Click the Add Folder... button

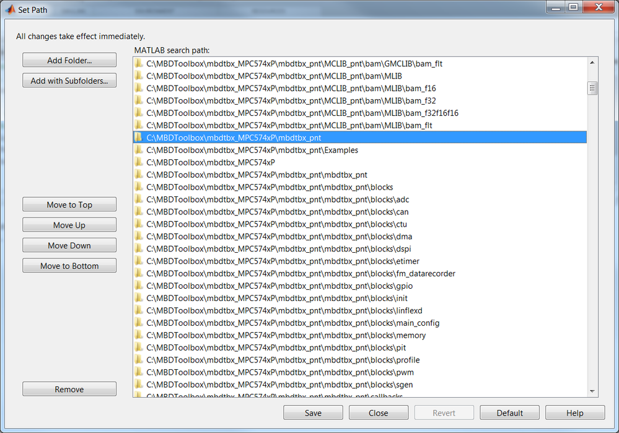click(69, 60)
